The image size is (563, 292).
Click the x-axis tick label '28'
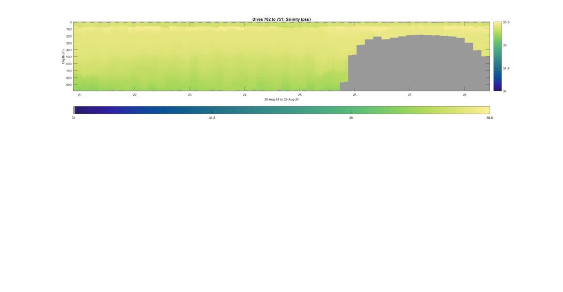click(464, 95)
